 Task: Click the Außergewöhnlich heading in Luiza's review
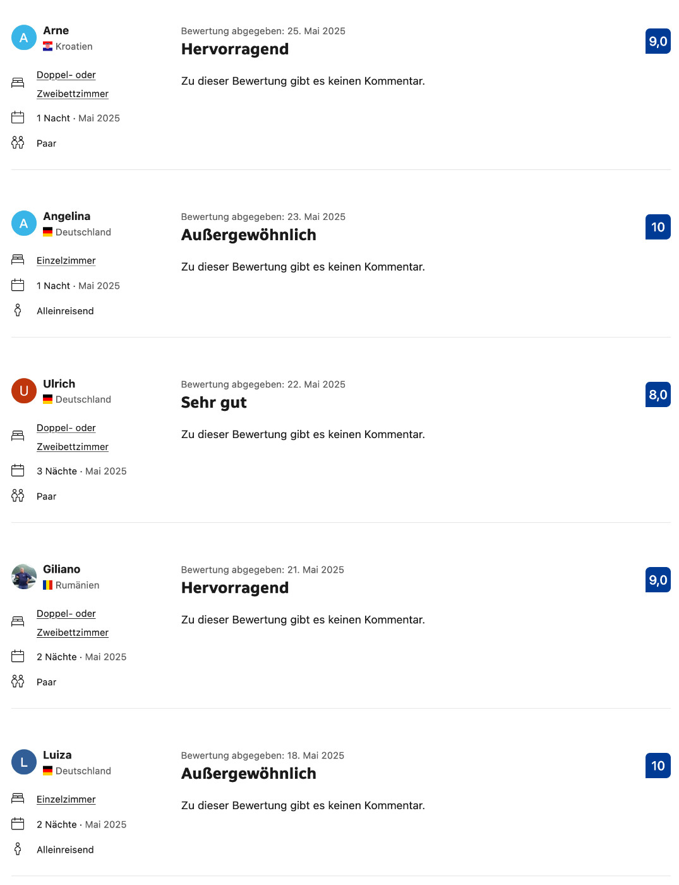(x=249, y=774)
